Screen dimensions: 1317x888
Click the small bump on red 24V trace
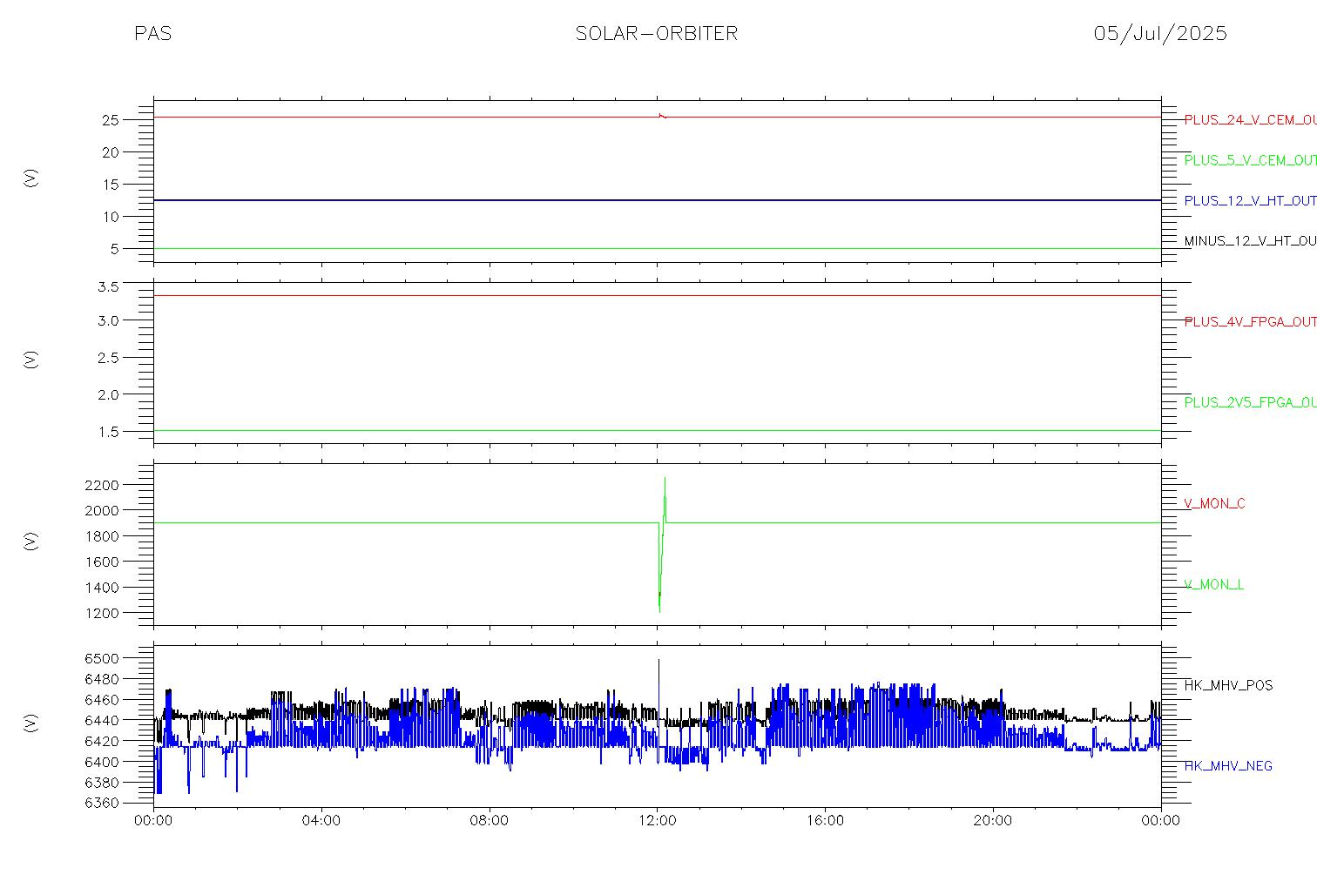pyautogui.click(x=662, y=115)
